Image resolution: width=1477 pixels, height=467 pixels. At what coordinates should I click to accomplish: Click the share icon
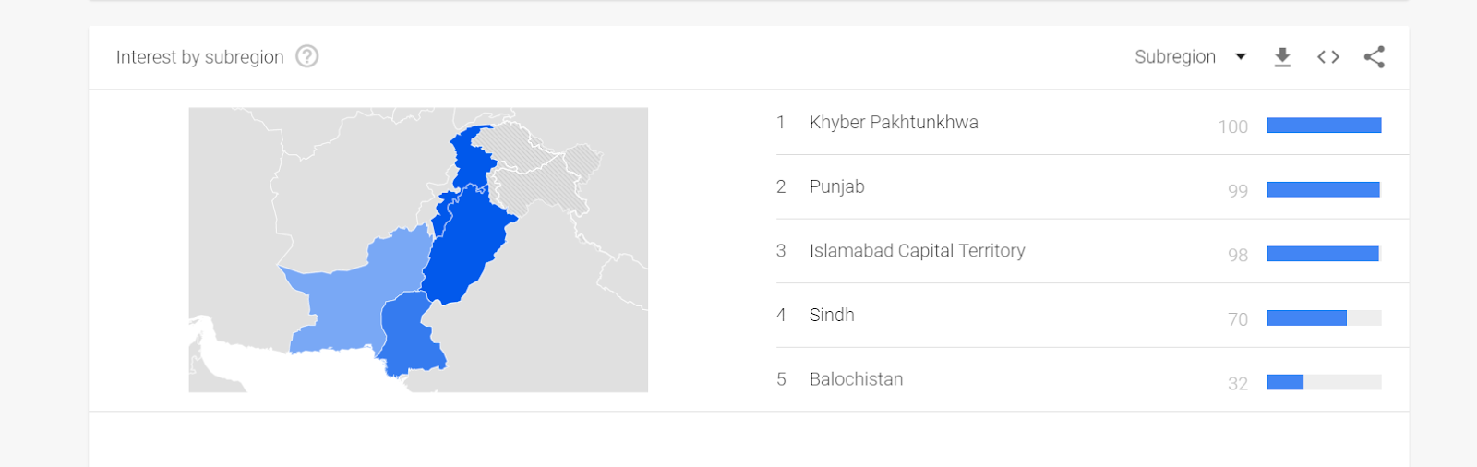pyautogui.click(x=1375, y=57)
